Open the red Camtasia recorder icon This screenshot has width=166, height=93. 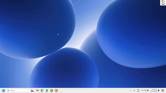pos(56,90)
